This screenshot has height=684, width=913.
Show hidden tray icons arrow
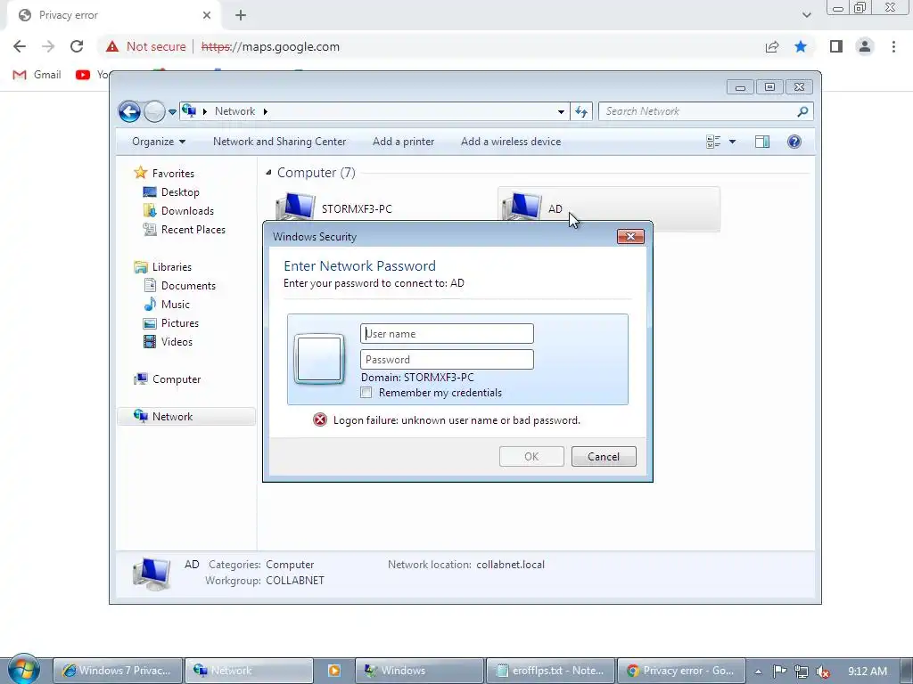coord(759,672)
